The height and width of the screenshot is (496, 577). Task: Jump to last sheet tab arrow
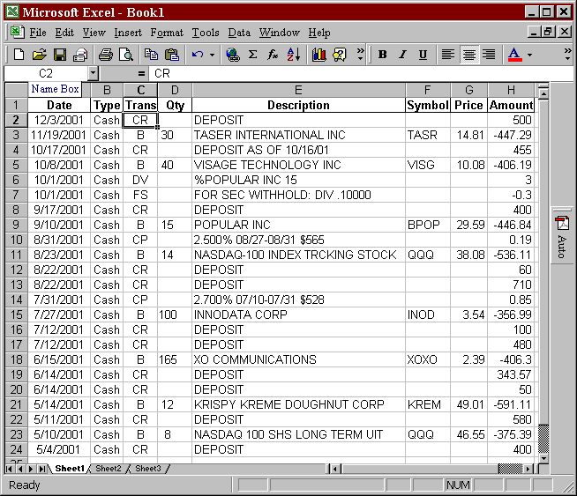[42, 469]
